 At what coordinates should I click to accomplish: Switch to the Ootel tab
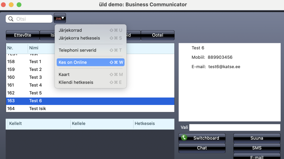(158, 35)
